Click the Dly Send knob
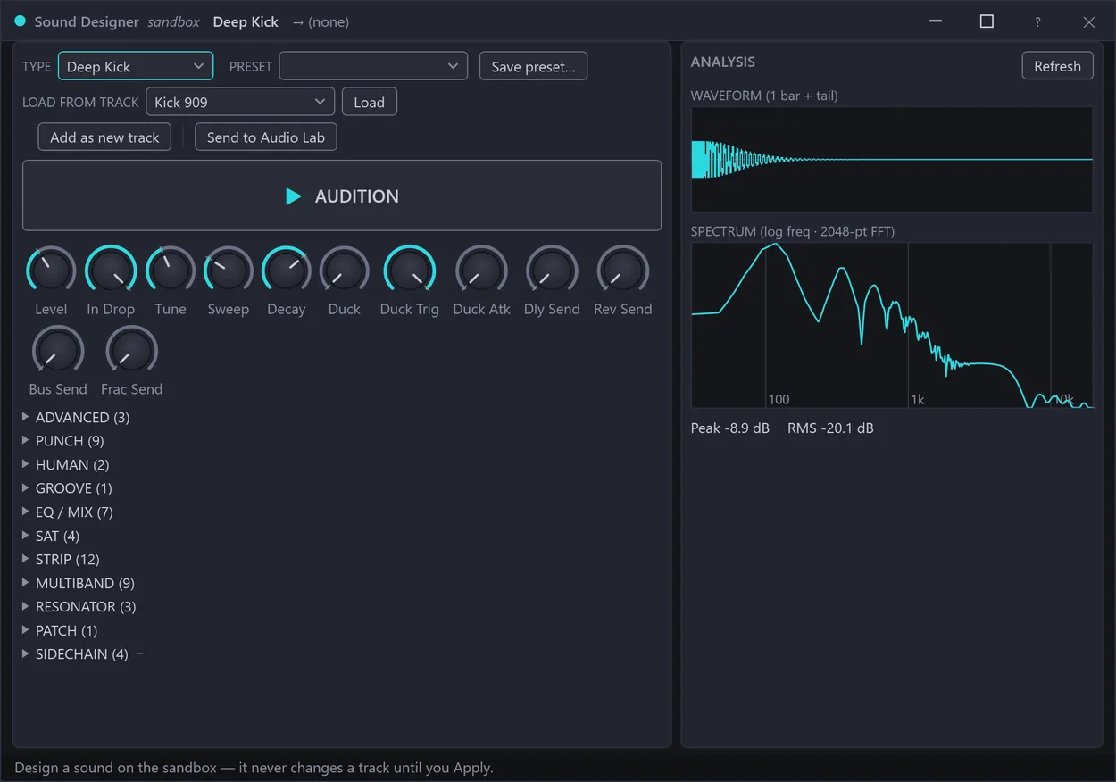The image size is (1116, 782). tap(552, 270)
